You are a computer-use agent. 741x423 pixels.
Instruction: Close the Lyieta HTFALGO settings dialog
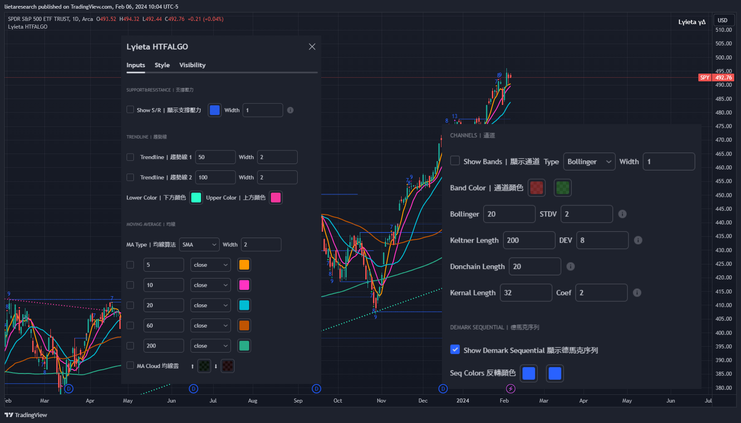(x=312, y=47)
